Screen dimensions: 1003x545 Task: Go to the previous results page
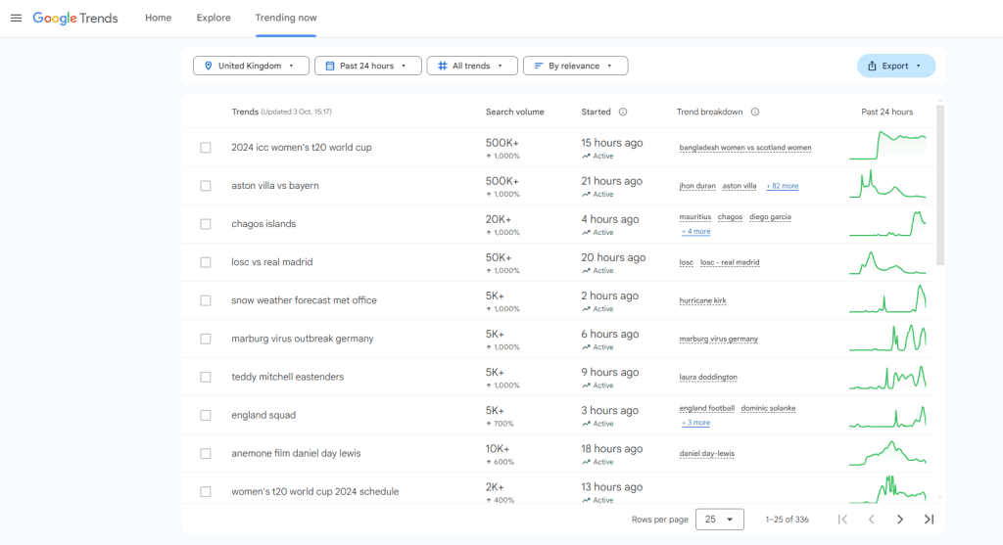click(x=871, y=520)
